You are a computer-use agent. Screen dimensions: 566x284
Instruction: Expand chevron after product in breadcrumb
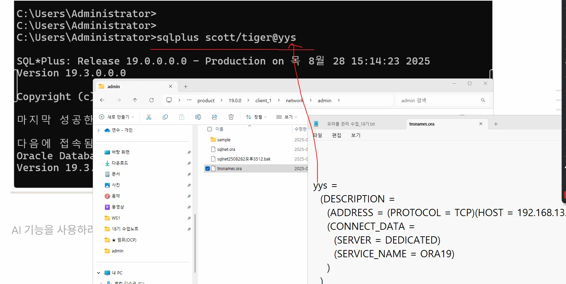(221, 100)
